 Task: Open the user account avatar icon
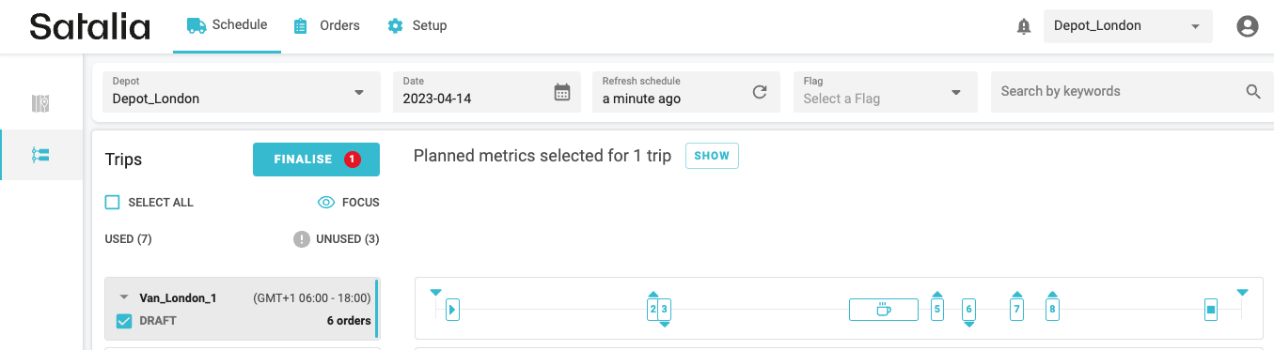1248,26
